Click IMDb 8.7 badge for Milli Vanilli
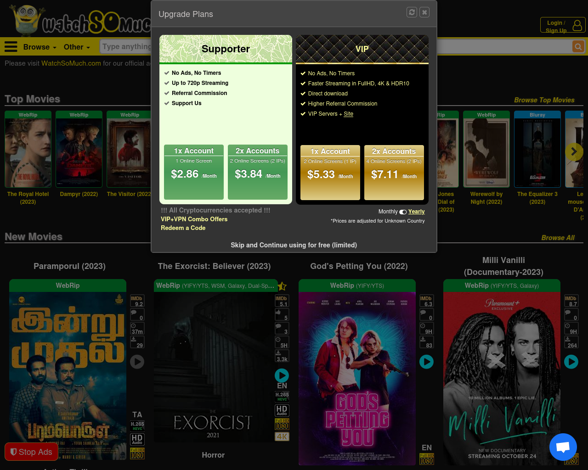 [x=571, y=301]
